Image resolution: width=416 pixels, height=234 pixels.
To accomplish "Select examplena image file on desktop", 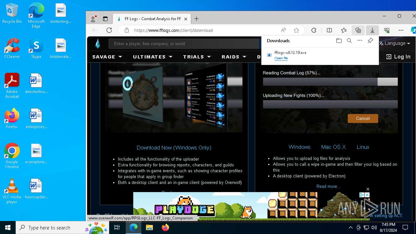I will 36,154.
